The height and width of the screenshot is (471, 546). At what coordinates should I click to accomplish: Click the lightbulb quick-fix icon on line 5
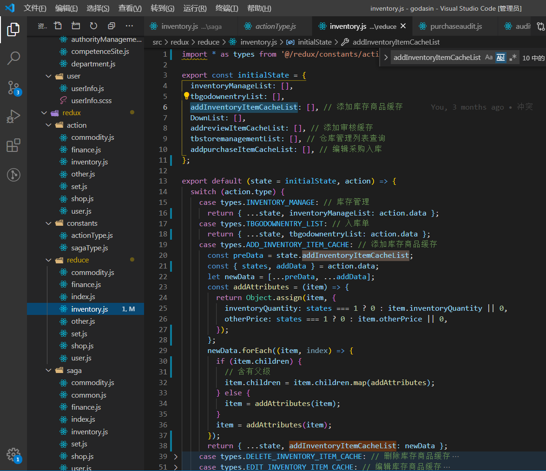pos(186,96)
